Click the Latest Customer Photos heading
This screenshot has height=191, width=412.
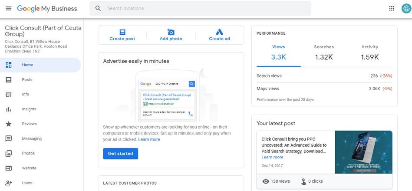click(130, 183)
